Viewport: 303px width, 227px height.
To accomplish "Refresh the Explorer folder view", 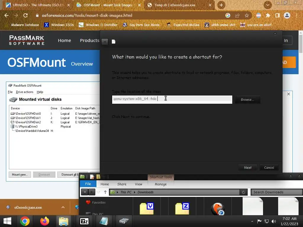I will [x=244, y=192].
